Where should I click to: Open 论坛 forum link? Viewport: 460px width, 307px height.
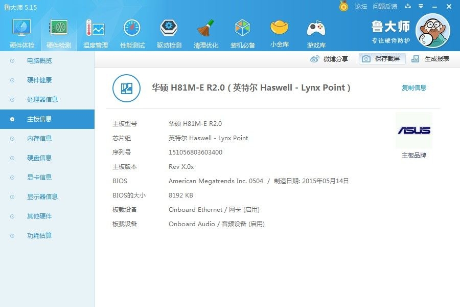pos(361,7)
